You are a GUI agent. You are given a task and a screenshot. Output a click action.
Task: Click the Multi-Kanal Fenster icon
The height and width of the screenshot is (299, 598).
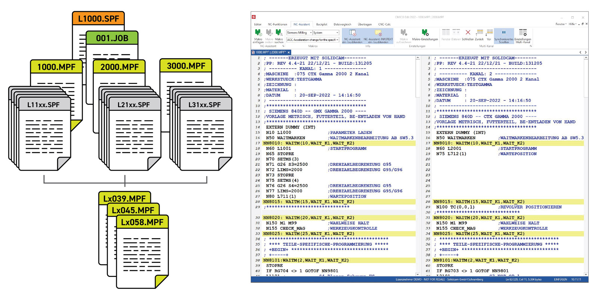[446, 32]
